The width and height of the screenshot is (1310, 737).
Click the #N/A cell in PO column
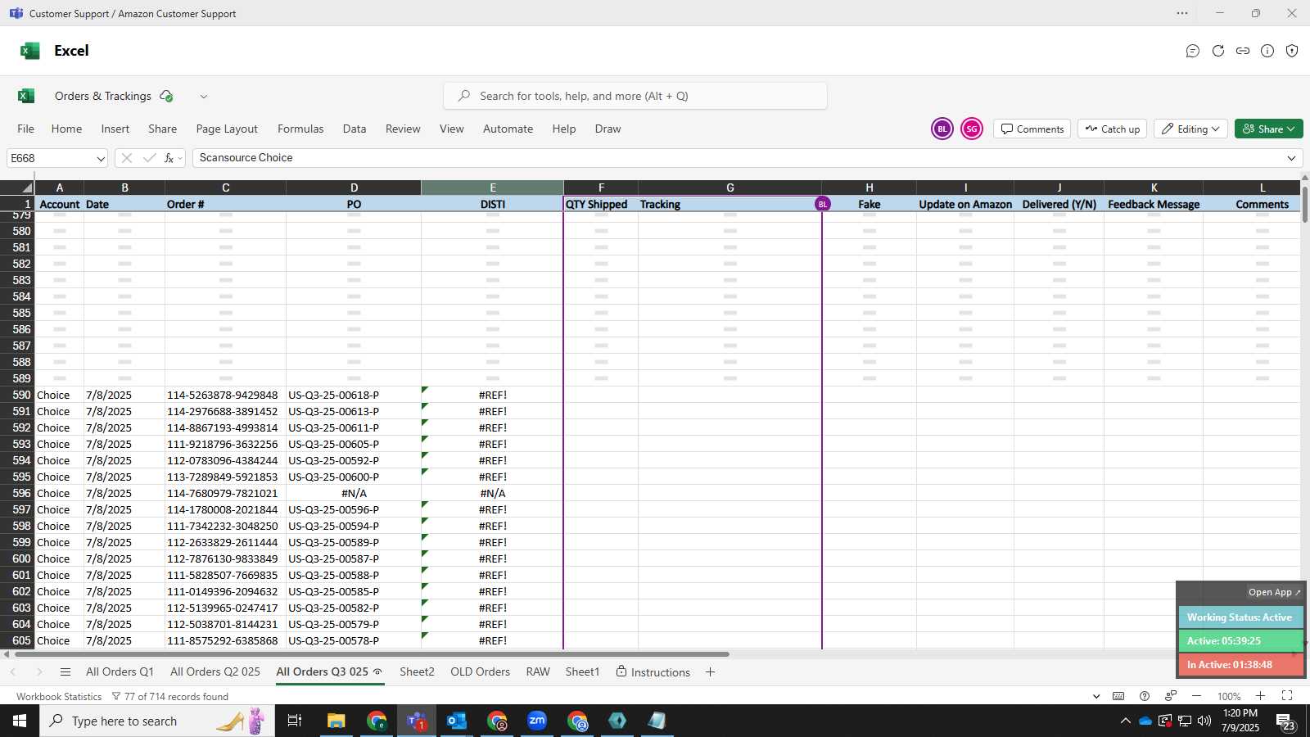pos(354,493)
